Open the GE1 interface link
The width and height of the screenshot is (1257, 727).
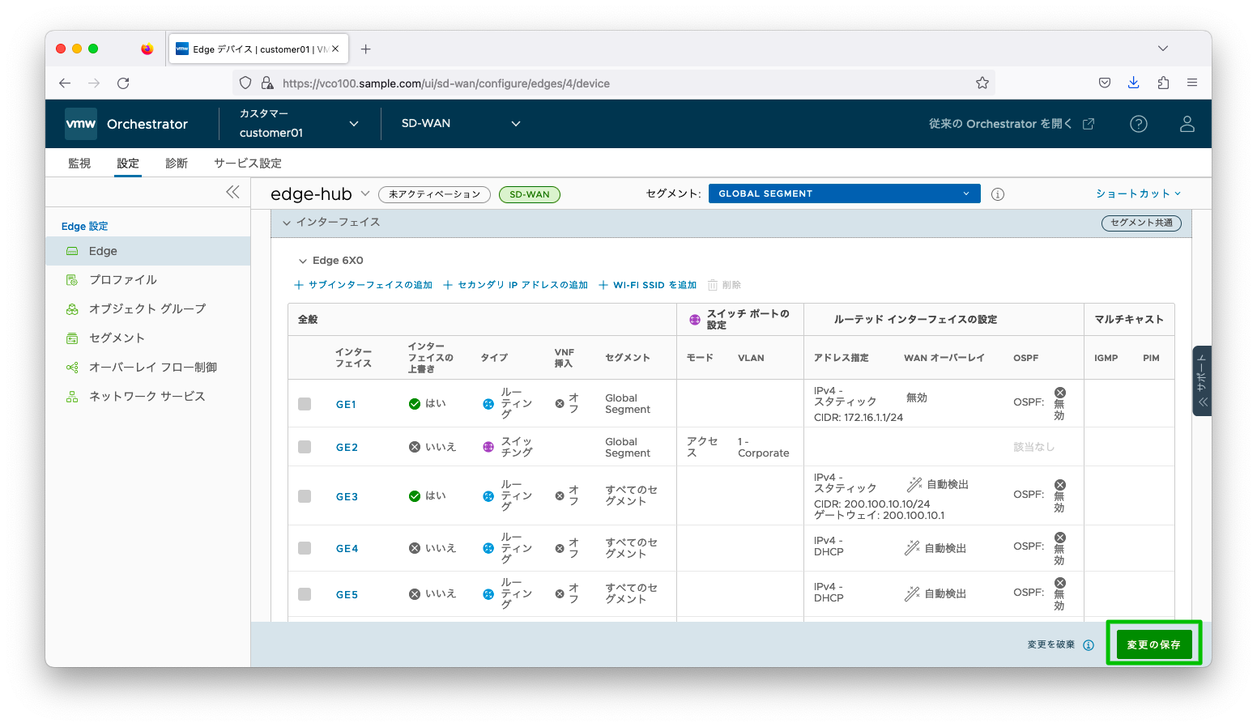coord(346,405)
